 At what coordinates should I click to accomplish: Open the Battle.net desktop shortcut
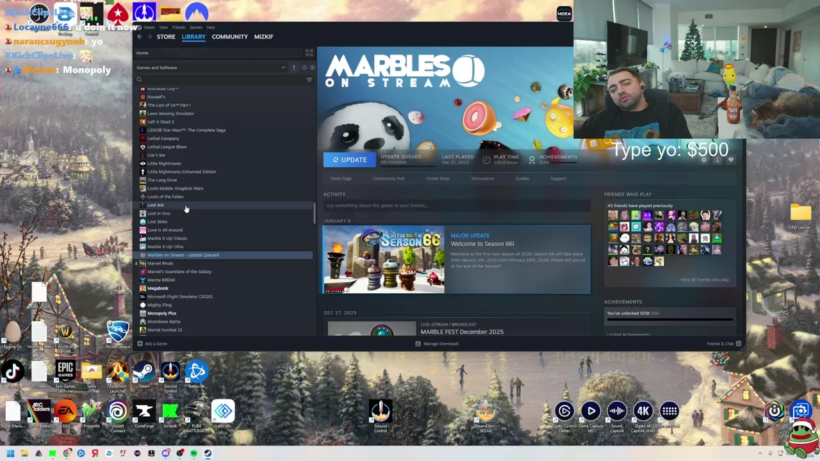[x=197, y=375]
